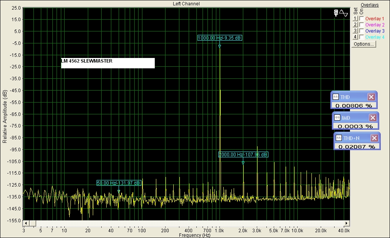This screenshot has height=238, width=390.
Task: Click the IMD value 0.0003 %
Action: [355, 126]
